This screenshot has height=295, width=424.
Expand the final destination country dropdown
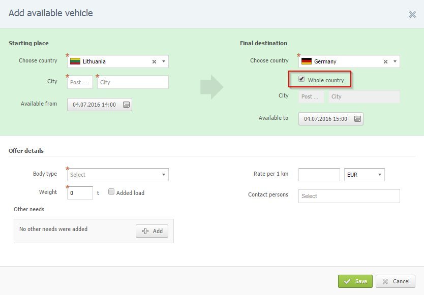pos(395,61)
